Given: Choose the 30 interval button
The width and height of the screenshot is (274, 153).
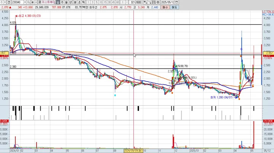Looking at the screenshot, I should point(109,2).
